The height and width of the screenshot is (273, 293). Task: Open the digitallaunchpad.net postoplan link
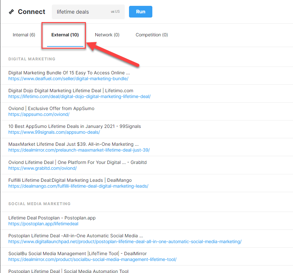[x=125, y=242]
